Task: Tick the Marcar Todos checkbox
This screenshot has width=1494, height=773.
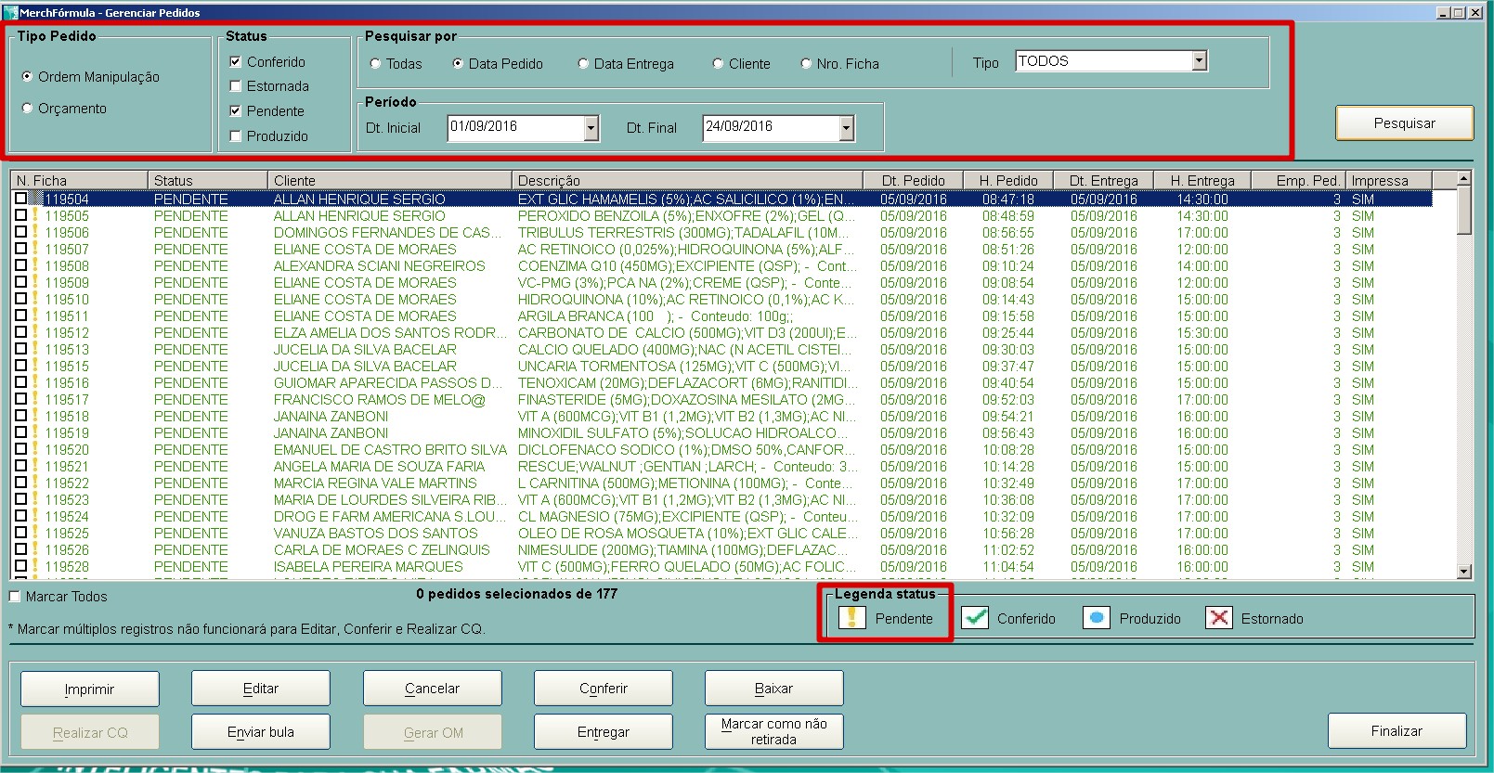Action: [x=15, y=597]
